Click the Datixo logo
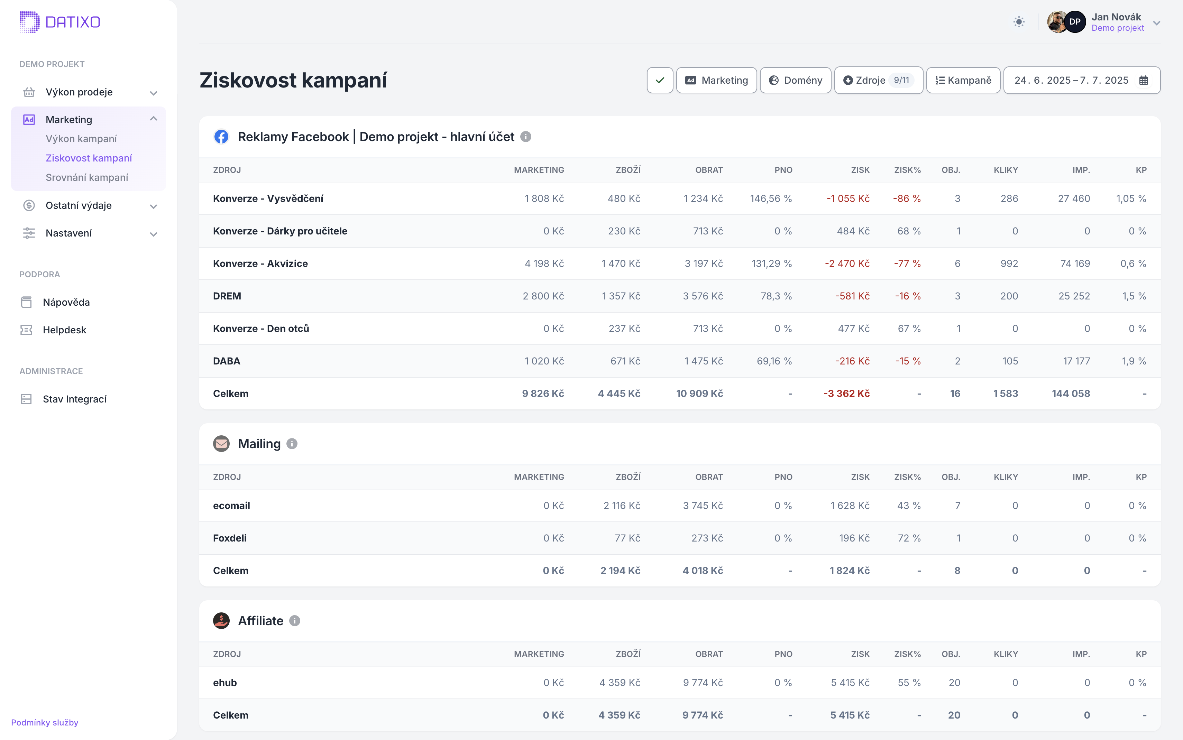Viewport: 1183px width, 740px height. pyautogui.click(x=60, y=22)
